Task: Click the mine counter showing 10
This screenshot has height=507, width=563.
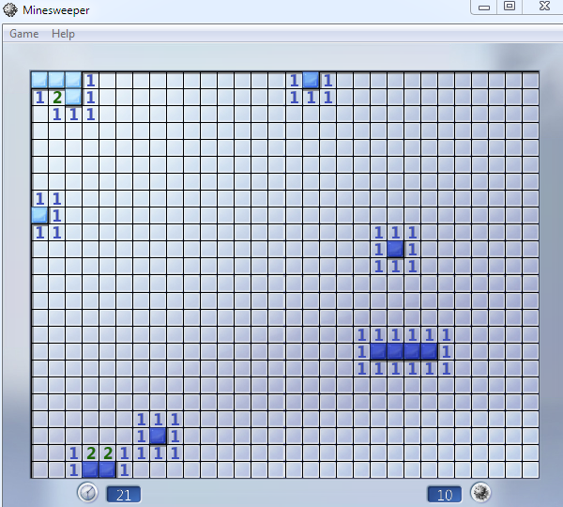Action: coord(444,495)
